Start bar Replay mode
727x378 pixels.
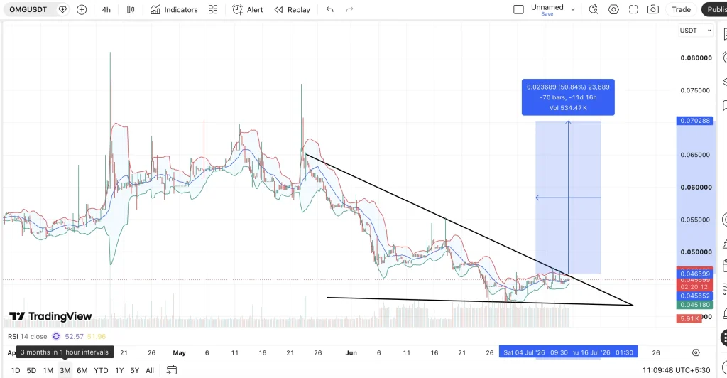292,9
